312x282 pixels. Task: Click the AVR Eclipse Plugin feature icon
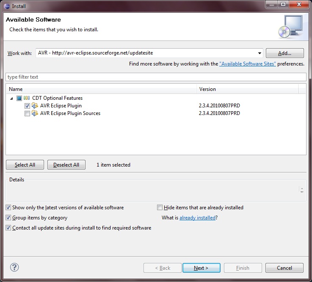pyautogui.click(x=35, y=106)
